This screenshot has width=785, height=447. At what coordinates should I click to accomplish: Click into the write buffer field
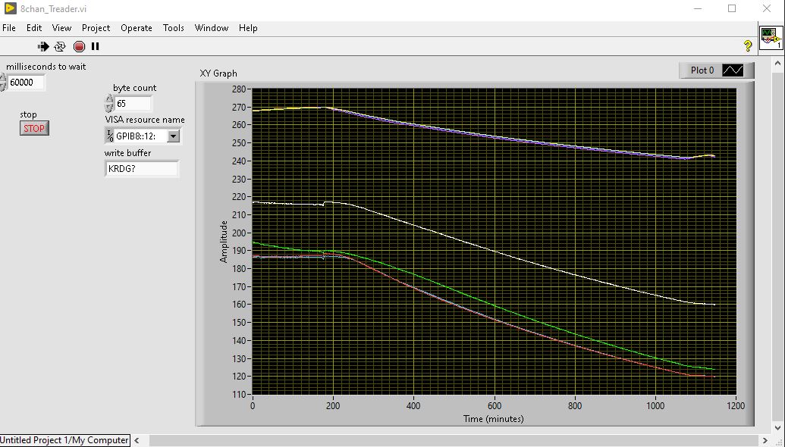[x=142, y=169]
